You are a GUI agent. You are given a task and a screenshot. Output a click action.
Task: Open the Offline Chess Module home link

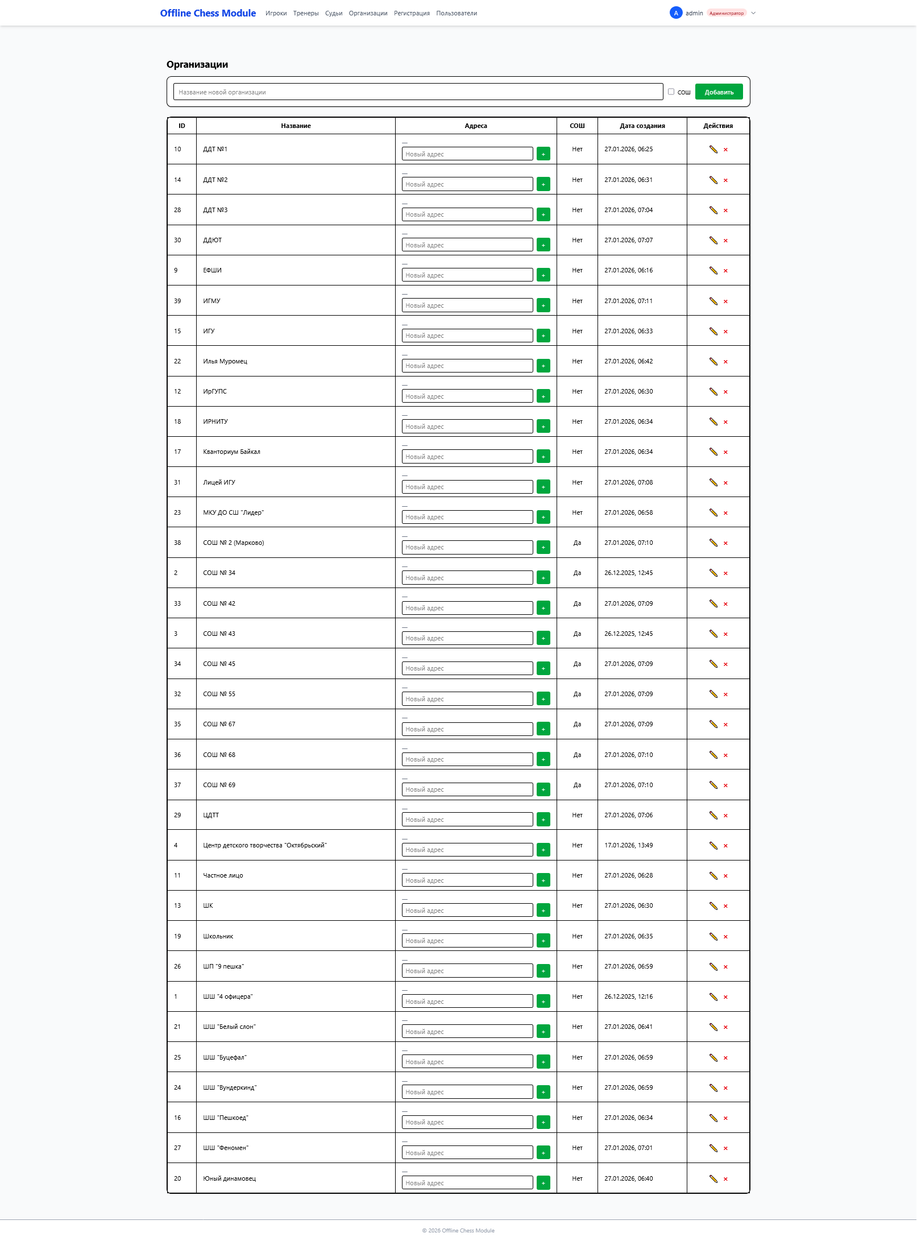click(208, 13)
